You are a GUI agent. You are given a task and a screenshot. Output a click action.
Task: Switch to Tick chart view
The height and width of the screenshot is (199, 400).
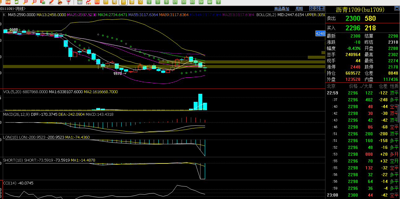point(97,2)
